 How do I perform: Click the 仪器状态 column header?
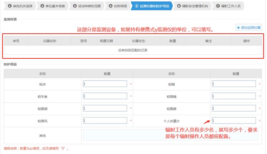pos(139,41)
